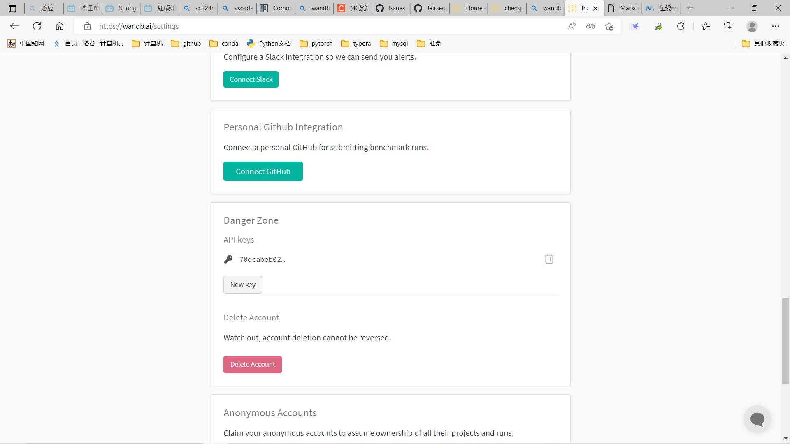This screenshot has height=444, width=790.
Task: Expand Personal Github Integration section
Action: (x=283, y=127)
